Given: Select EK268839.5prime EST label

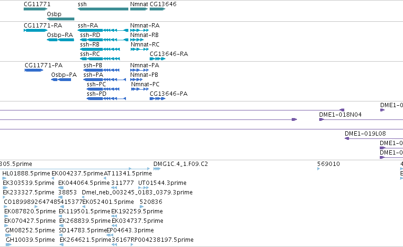Looking at the screenshot, I should click(x=85, y=221).
